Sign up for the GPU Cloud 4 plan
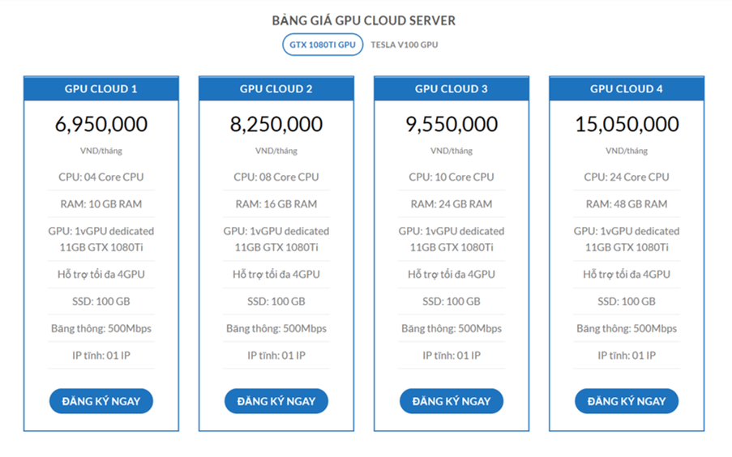 626,401
